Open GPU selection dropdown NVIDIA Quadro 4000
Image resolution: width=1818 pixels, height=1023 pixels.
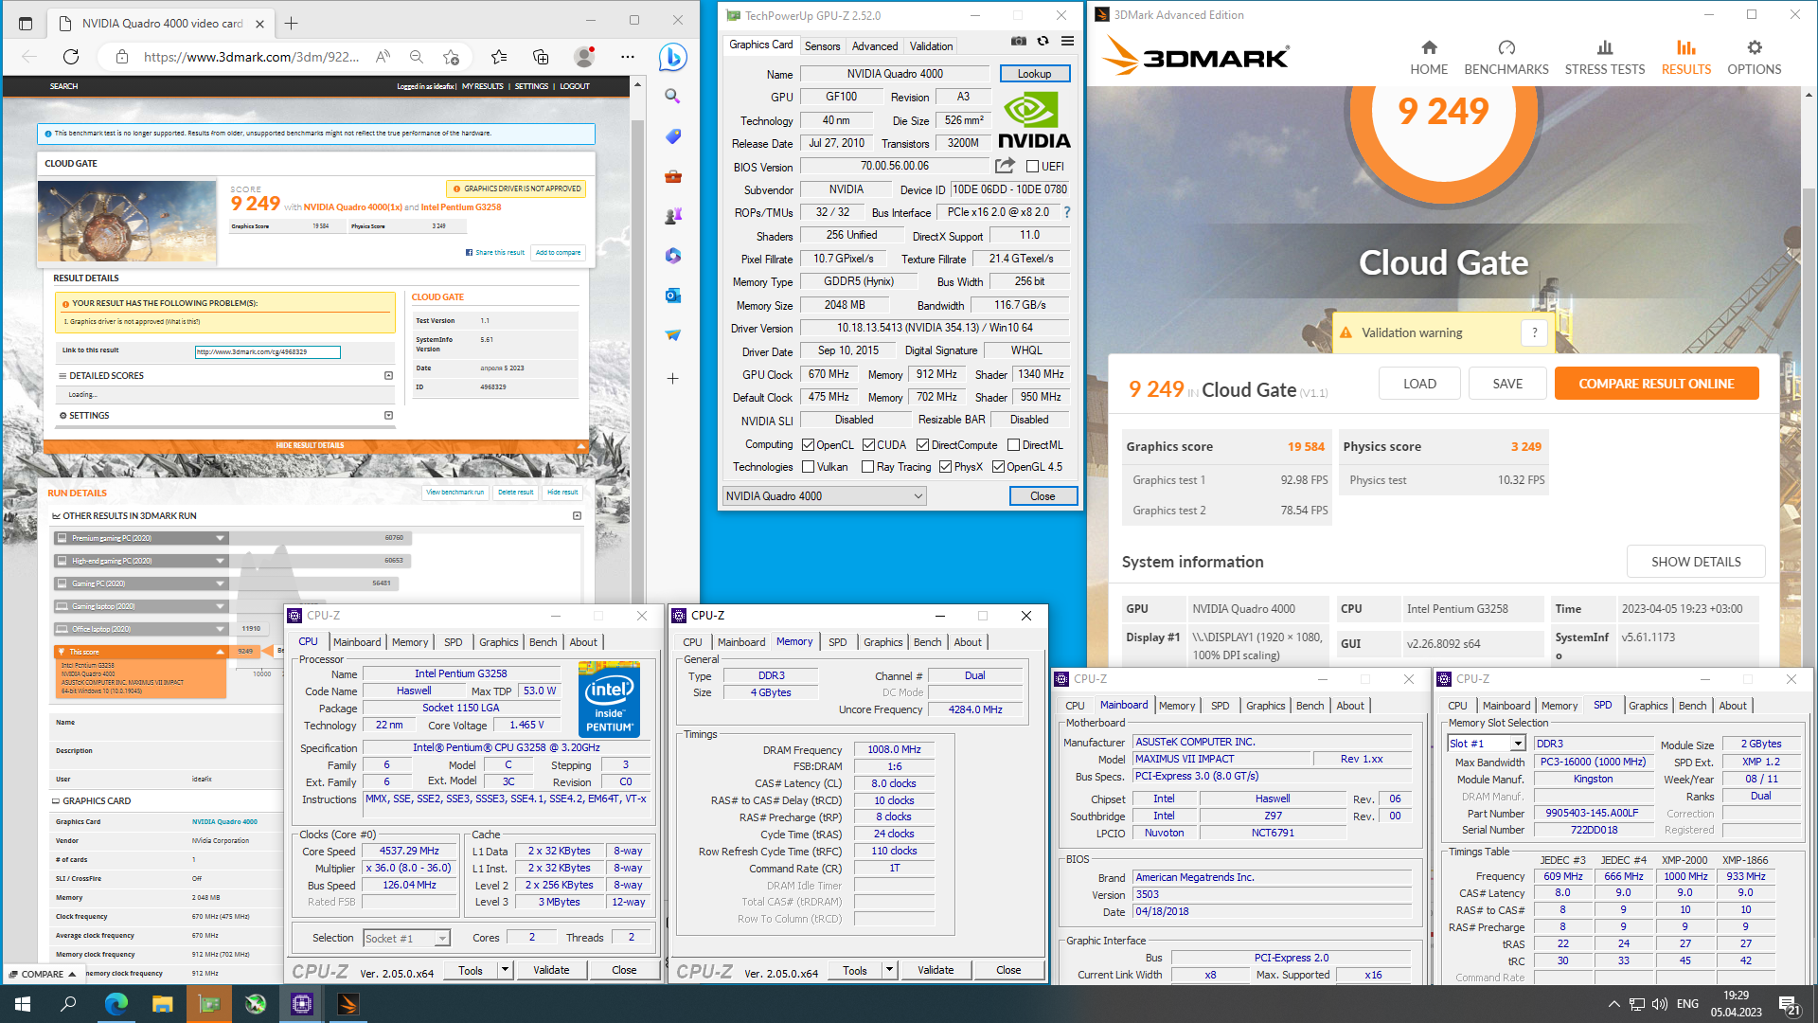pyautogui.click(x=824, y=496)
